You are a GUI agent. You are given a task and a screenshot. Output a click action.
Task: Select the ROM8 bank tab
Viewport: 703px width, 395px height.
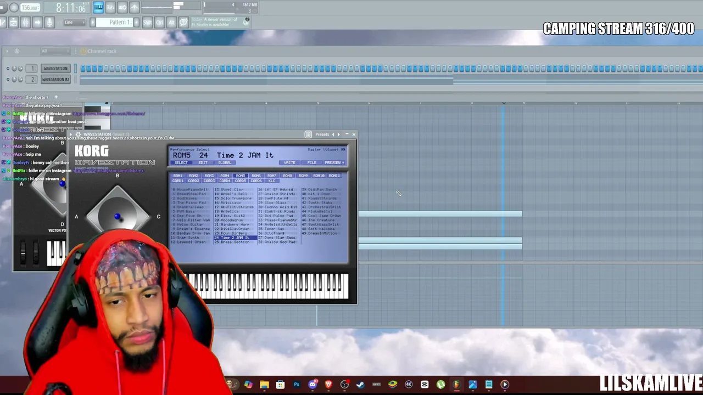[287, 176]
